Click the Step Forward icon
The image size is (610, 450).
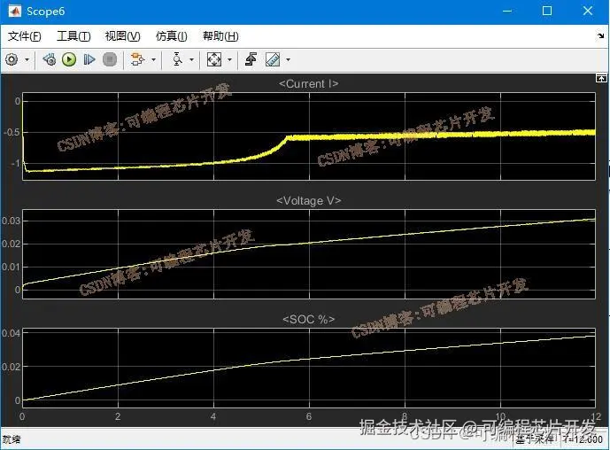[x=89, y=60]
